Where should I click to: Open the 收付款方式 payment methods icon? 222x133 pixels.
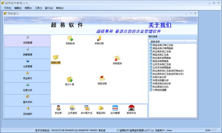(87, 110)
